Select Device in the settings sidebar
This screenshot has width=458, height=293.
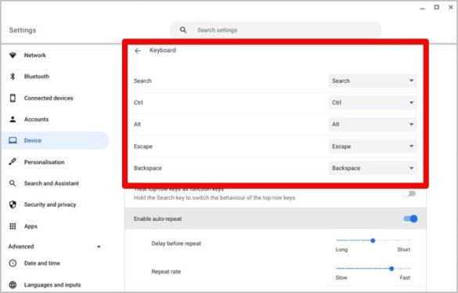click(x=56, y=140)
